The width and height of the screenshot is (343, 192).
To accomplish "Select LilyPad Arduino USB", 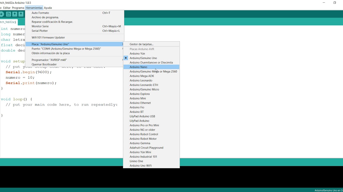I will pos(151,116).
